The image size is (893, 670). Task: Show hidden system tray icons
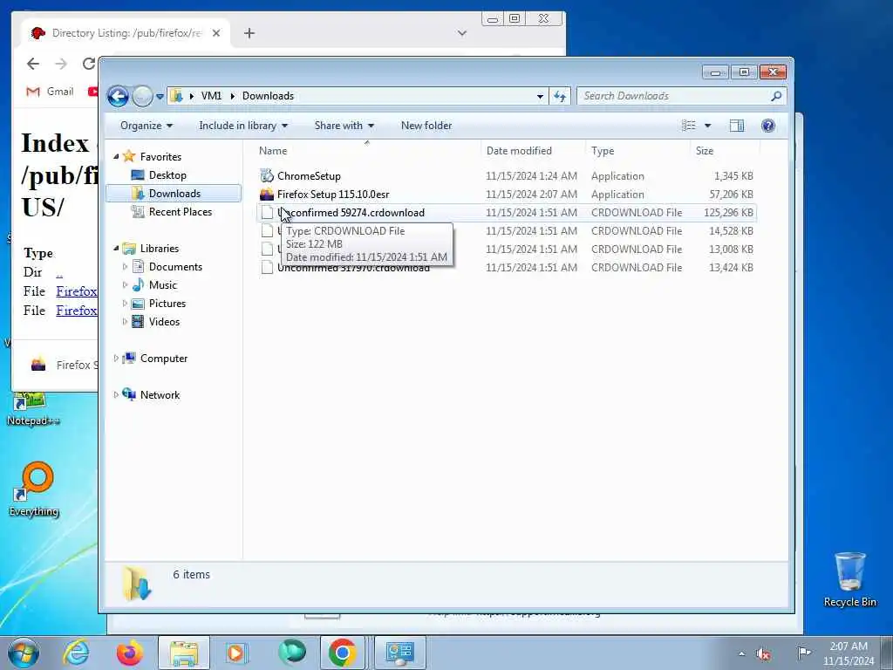(x=741, y=654)
